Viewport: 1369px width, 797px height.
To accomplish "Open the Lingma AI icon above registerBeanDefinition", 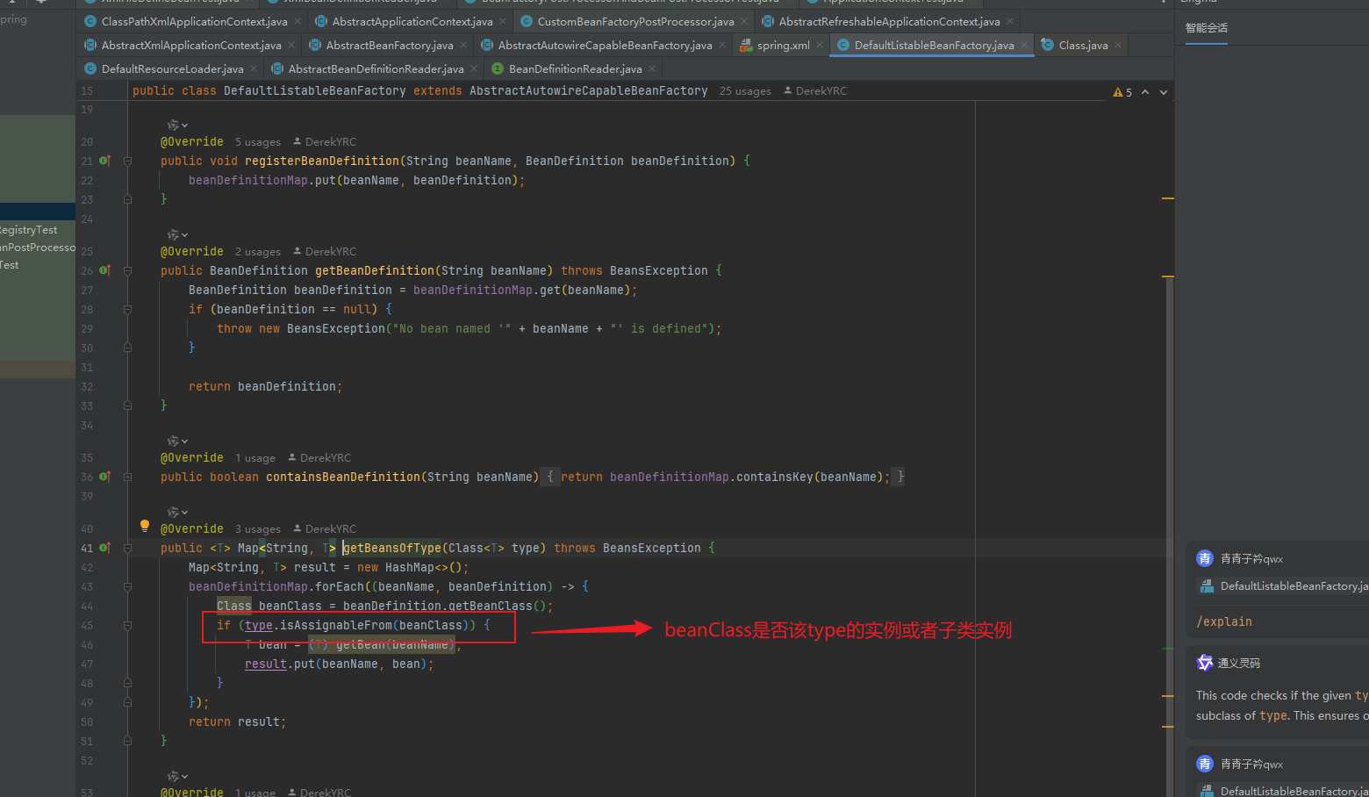I will (174, 126).
